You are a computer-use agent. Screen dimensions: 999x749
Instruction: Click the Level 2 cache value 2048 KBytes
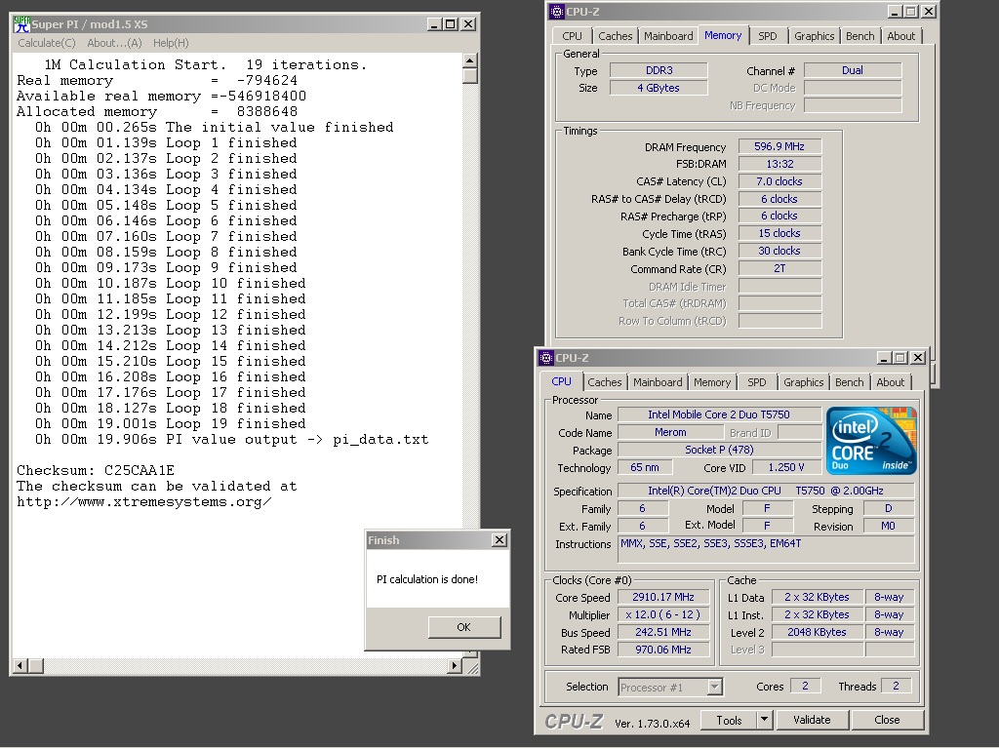[x=817, y=632]
